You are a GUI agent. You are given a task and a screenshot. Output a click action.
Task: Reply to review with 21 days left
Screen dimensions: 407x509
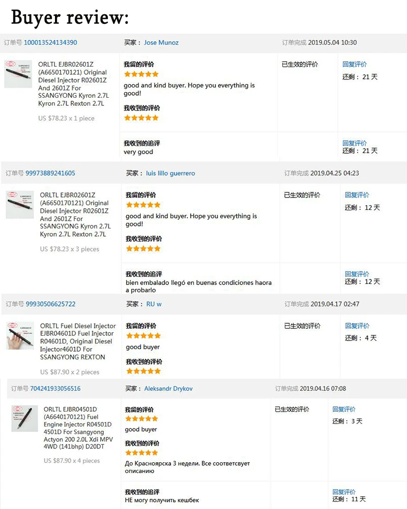coord(355,64)
